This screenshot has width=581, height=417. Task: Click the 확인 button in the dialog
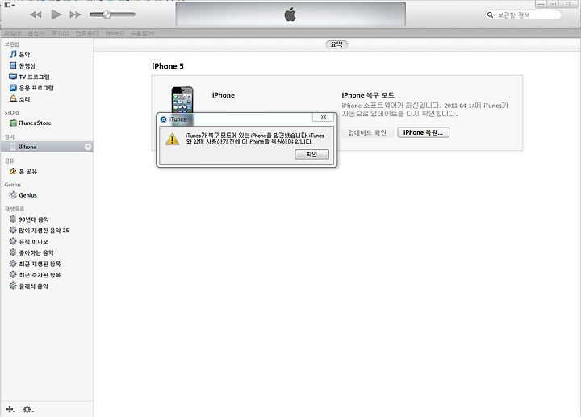pos(311,154)
